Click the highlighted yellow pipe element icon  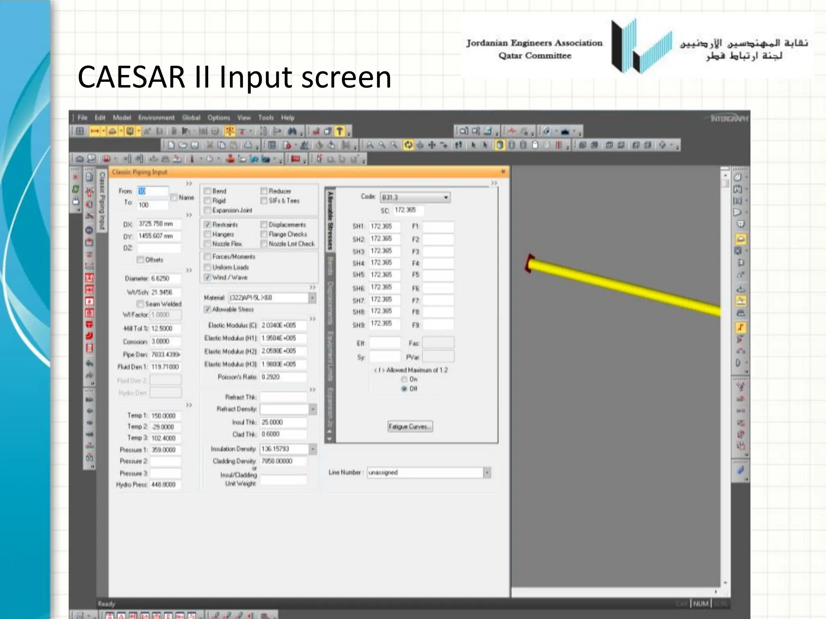(x=95, y=131)
